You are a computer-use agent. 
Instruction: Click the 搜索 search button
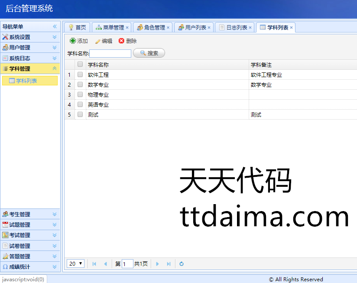(x=149, y=53)
